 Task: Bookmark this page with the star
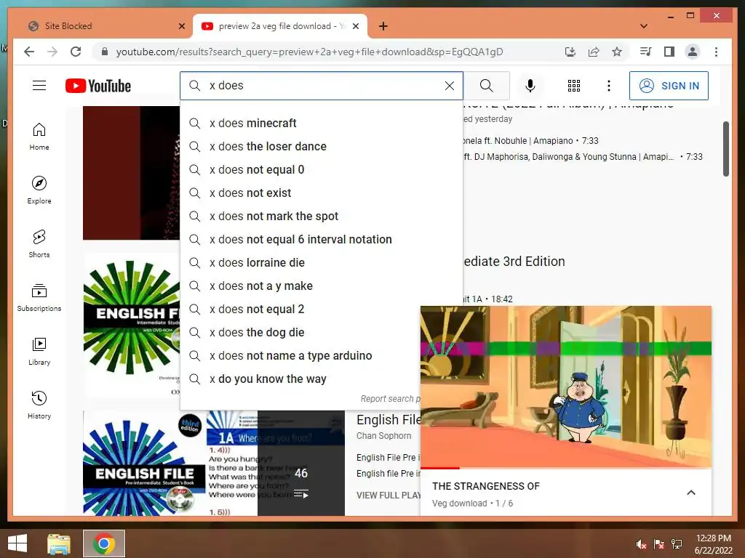617,52
